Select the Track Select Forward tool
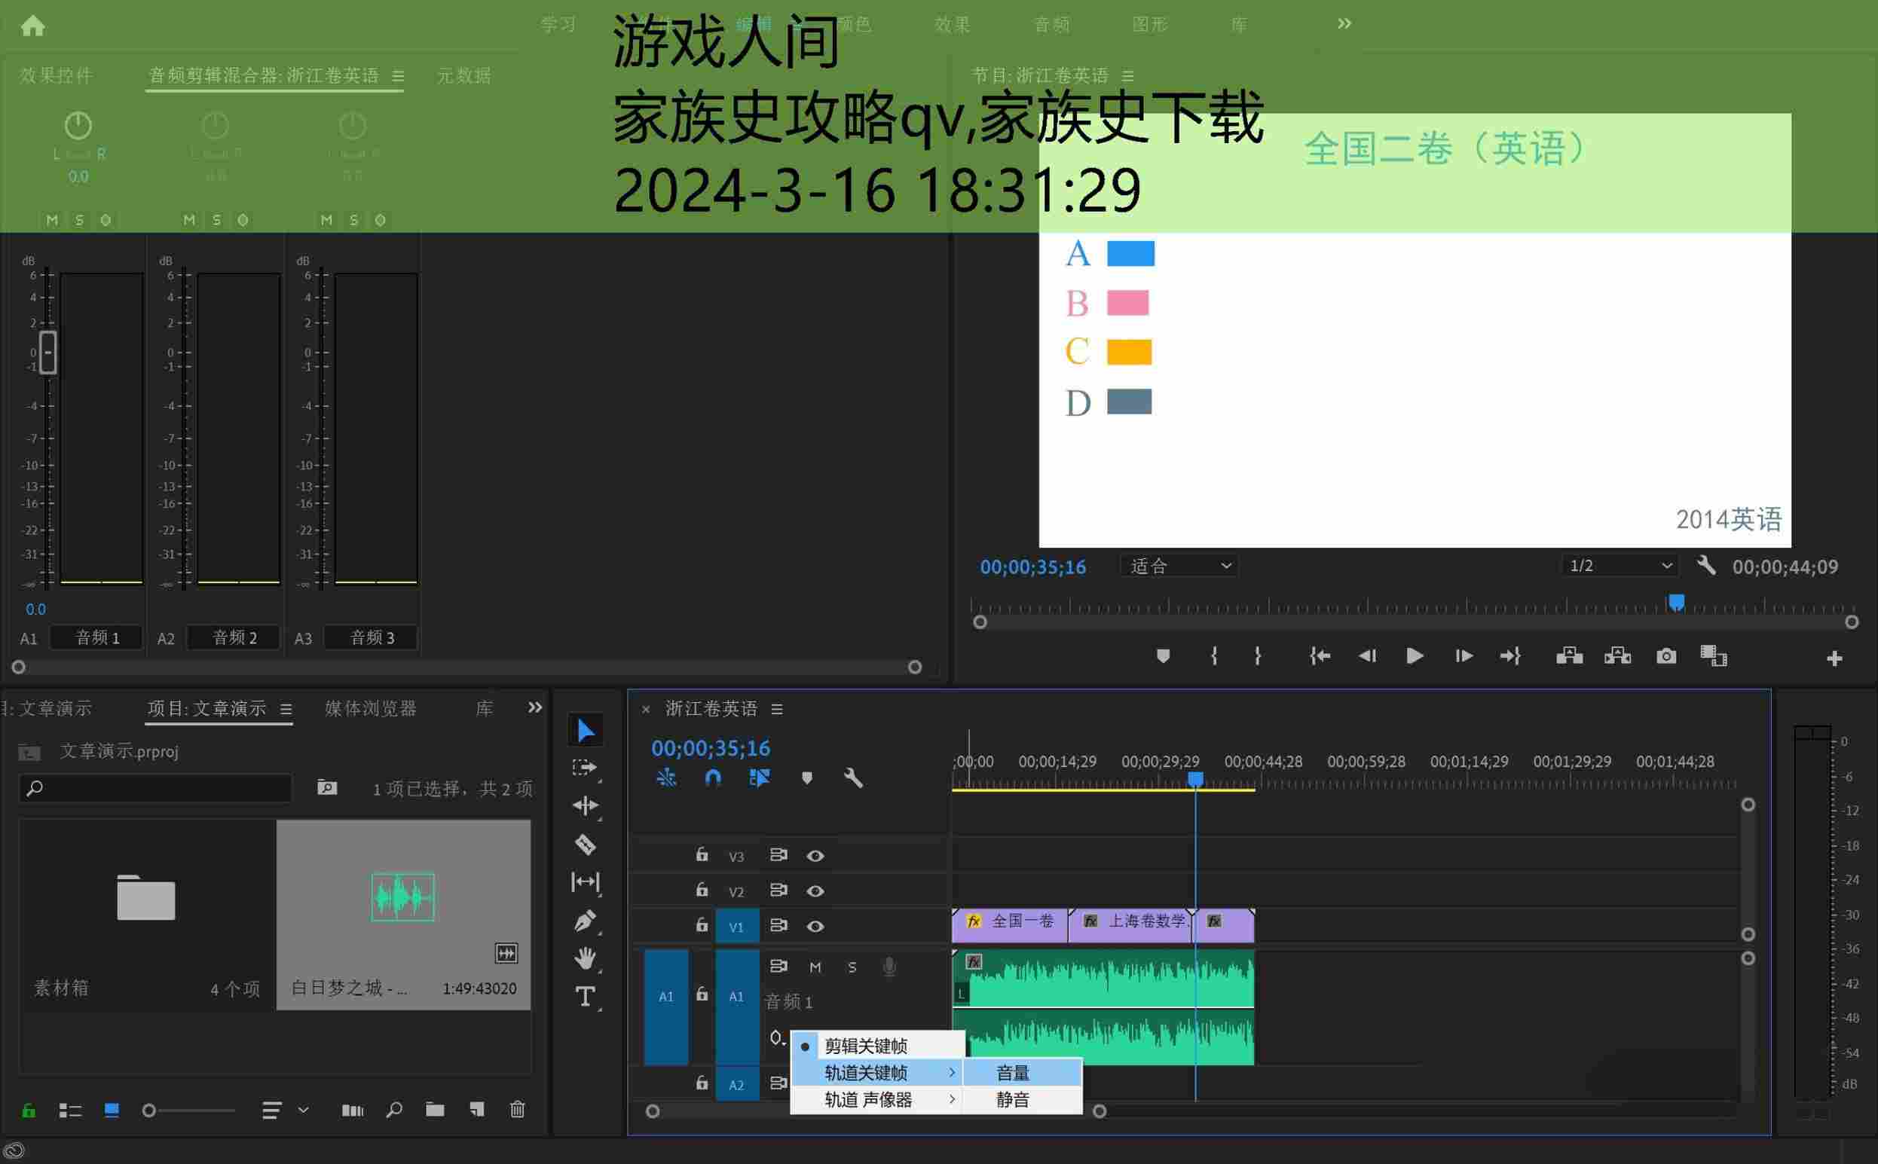This screenshot has height=1164, width=1878. (x=586, y=768)
